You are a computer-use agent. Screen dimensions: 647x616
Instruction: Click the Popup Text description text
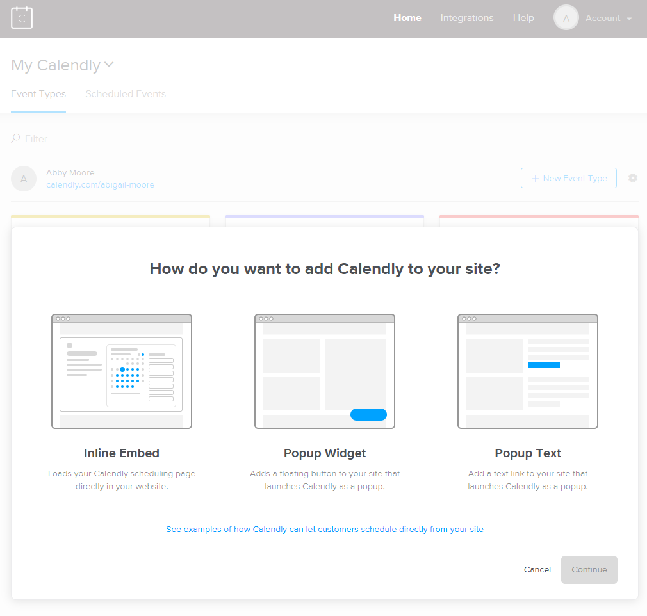(528, 480)
